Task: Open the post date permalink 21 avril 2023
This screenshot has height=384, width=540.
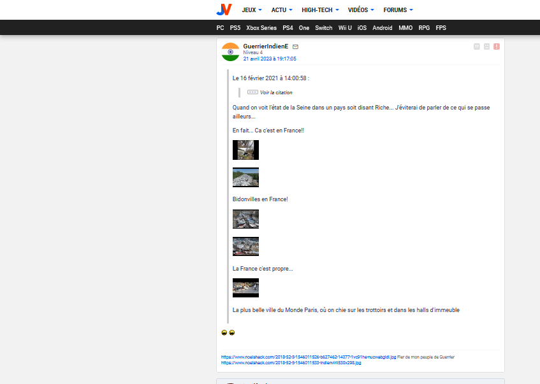Action: click(x=270, y=59)
